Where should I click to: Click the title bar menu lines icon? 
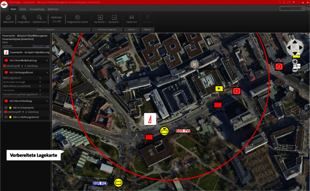(x=293, y=2)
